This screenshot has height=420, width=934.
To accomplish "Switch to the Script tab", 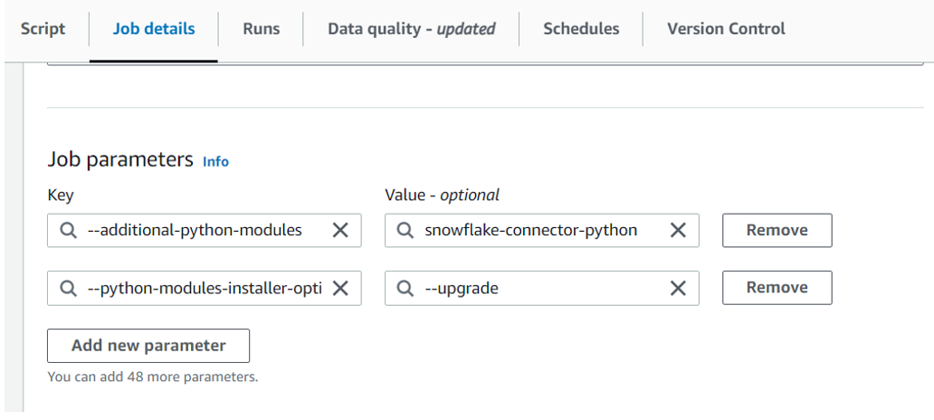I will 43,29.
